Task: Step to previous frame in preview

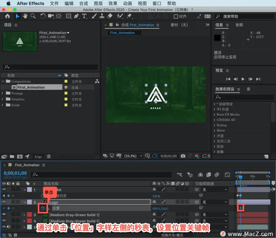Action: [235, 79]
